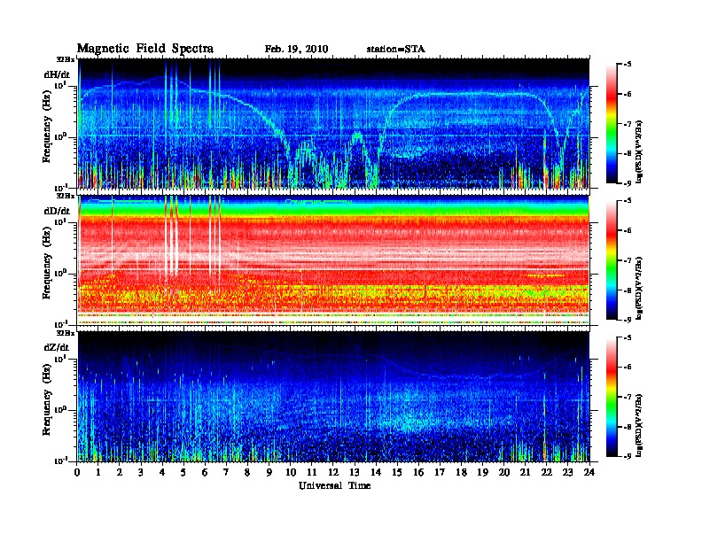Click the -7 tick on the dD/dt color bar

point(628,260)
